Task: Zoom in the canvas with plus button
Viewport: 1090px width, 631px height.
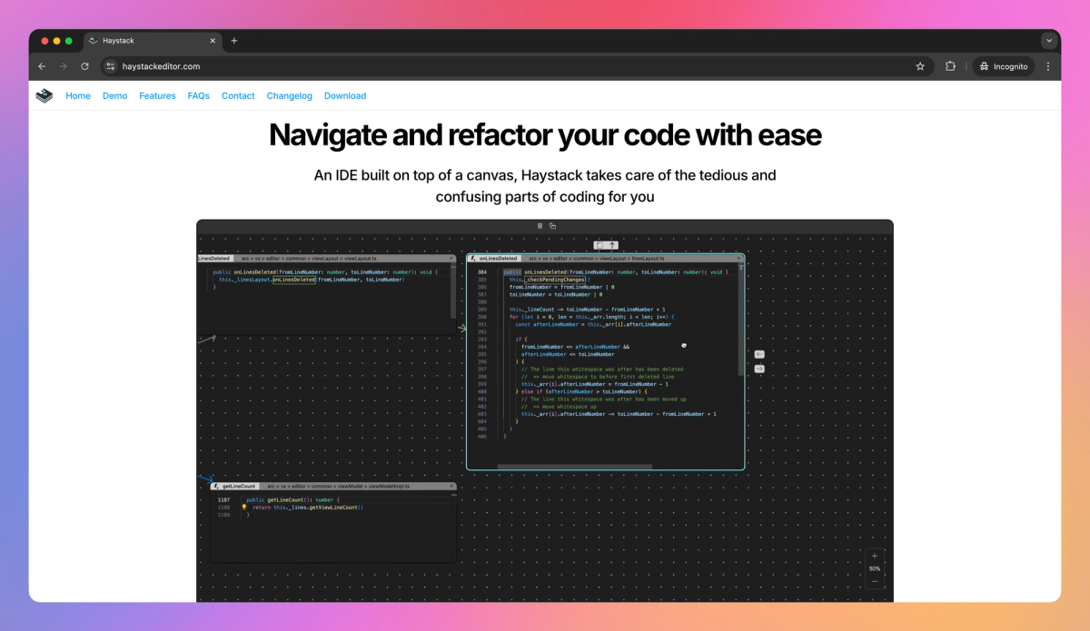Action: tap(875, 556)
